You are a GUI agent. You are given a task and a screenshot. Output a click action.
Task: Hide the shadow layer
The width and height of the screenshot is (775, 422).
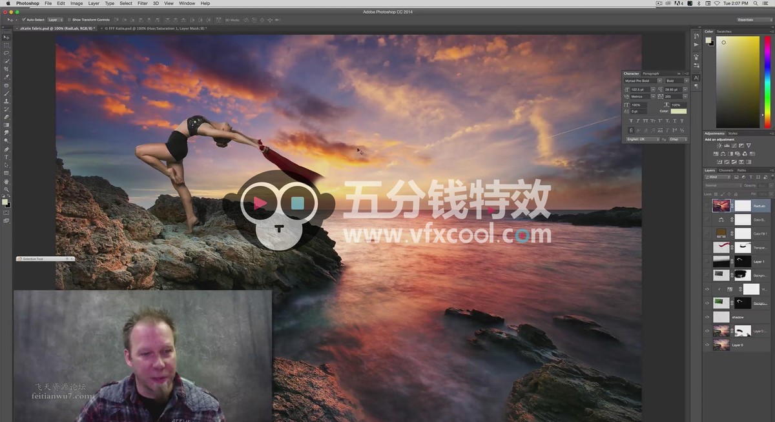pos(707,317)
